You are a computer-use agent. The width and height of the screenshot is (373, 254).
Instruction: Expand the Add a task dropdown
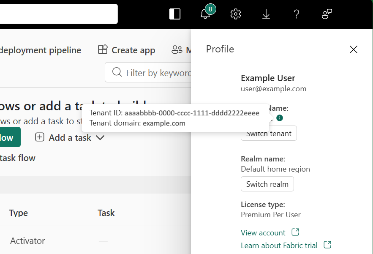point(100,137)
